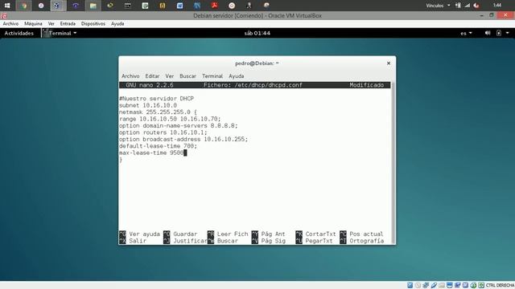Click the 'subnet 10.16.10.0' line
515x289 pixels.
[148, 105]
